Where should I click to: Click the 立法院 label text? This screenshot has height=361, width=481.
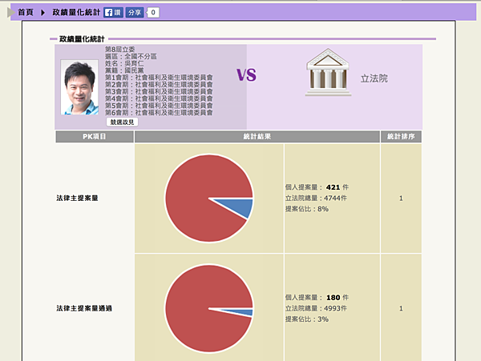[374, 78]
